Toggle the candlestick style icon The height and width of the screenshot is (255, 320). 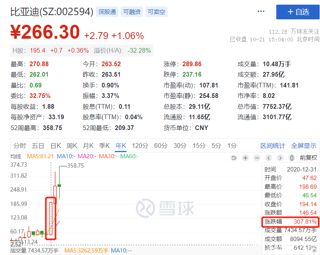point(292,158)
